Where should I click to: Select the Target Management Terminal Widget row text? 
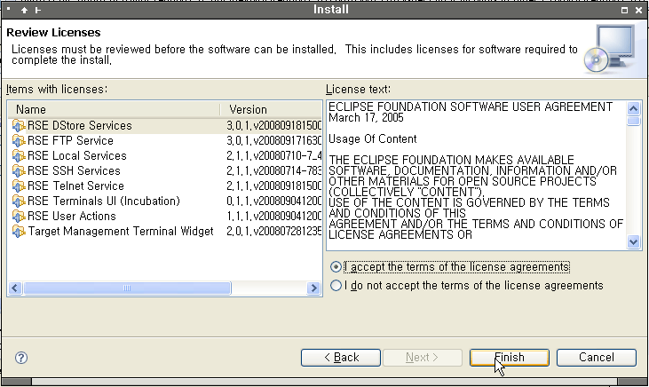pos(121,232)
